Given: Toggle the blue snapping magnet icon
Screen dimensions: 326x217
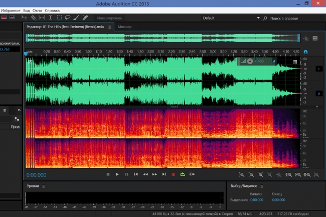Looking at the screenshot, I should (x=305, y=52).
